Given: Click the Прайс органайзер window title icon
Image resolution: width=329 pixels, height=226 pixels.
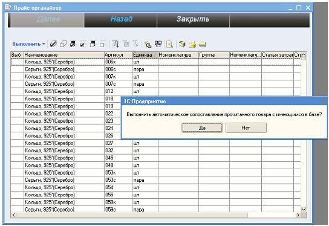Looking at the screenshot, I should (x=8, y=7).
